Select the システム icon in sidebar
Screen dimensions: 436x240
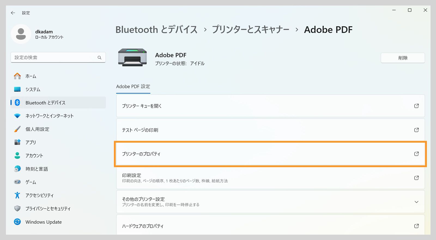(x=17, y=89)
